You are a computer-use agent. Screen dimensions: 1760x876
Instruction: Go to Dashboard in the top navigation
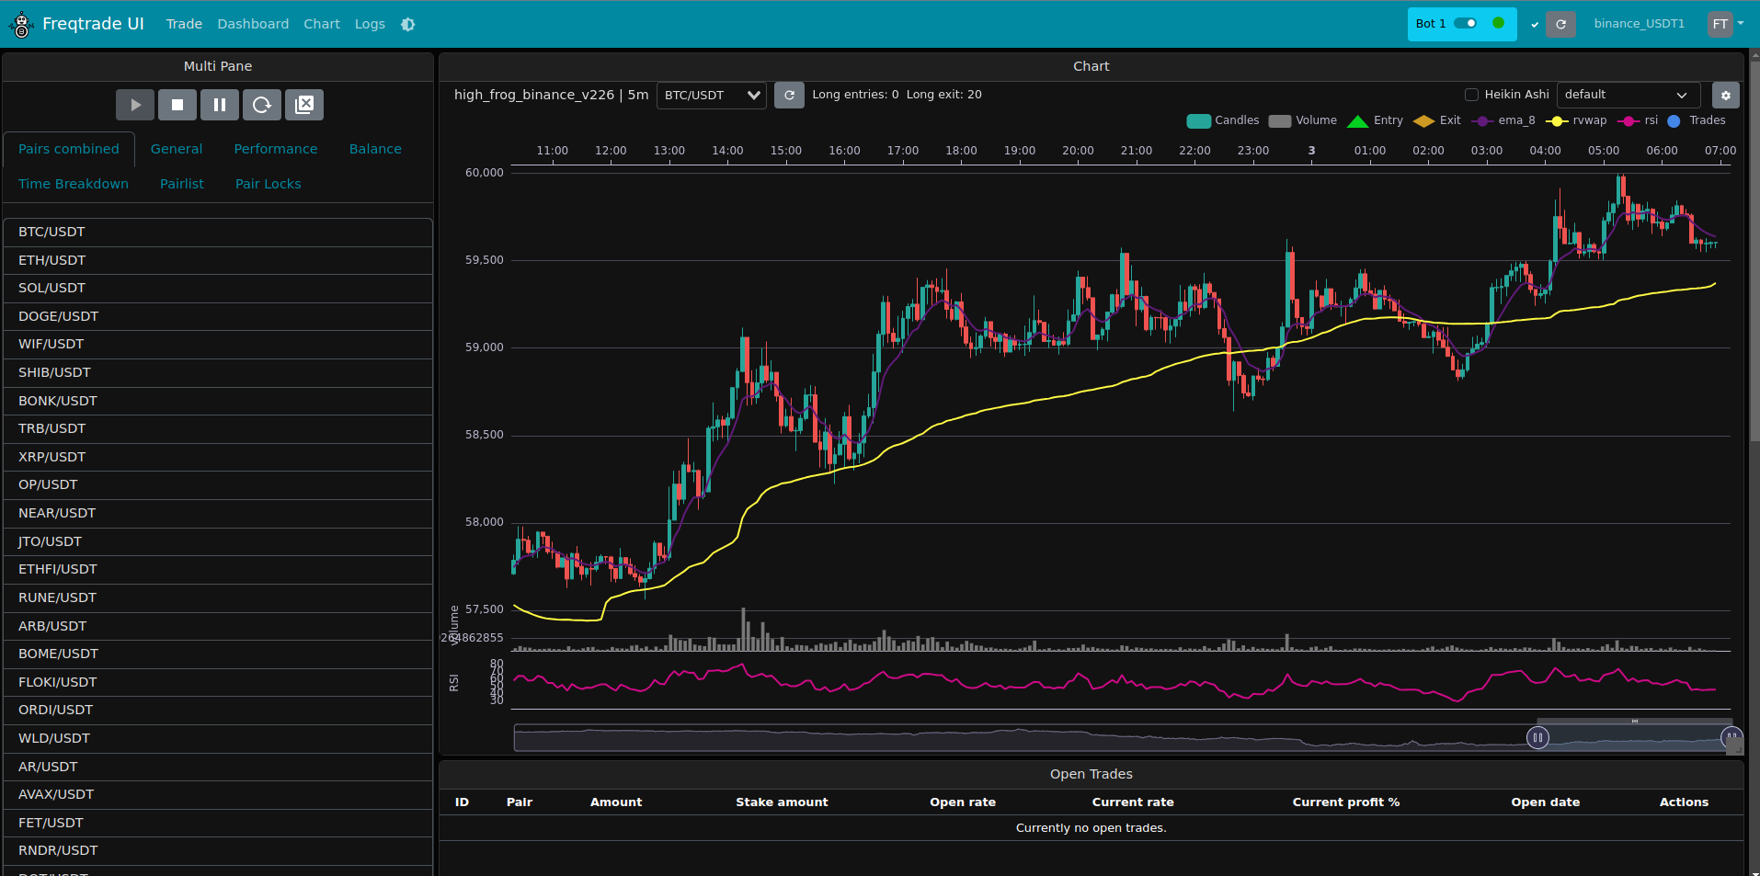[x=253, y=25]
